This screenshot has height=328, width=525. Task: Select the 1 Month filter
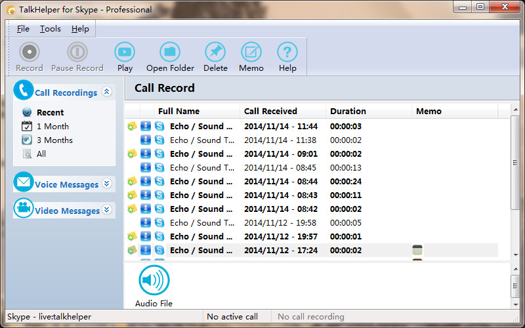pos(52,127)
